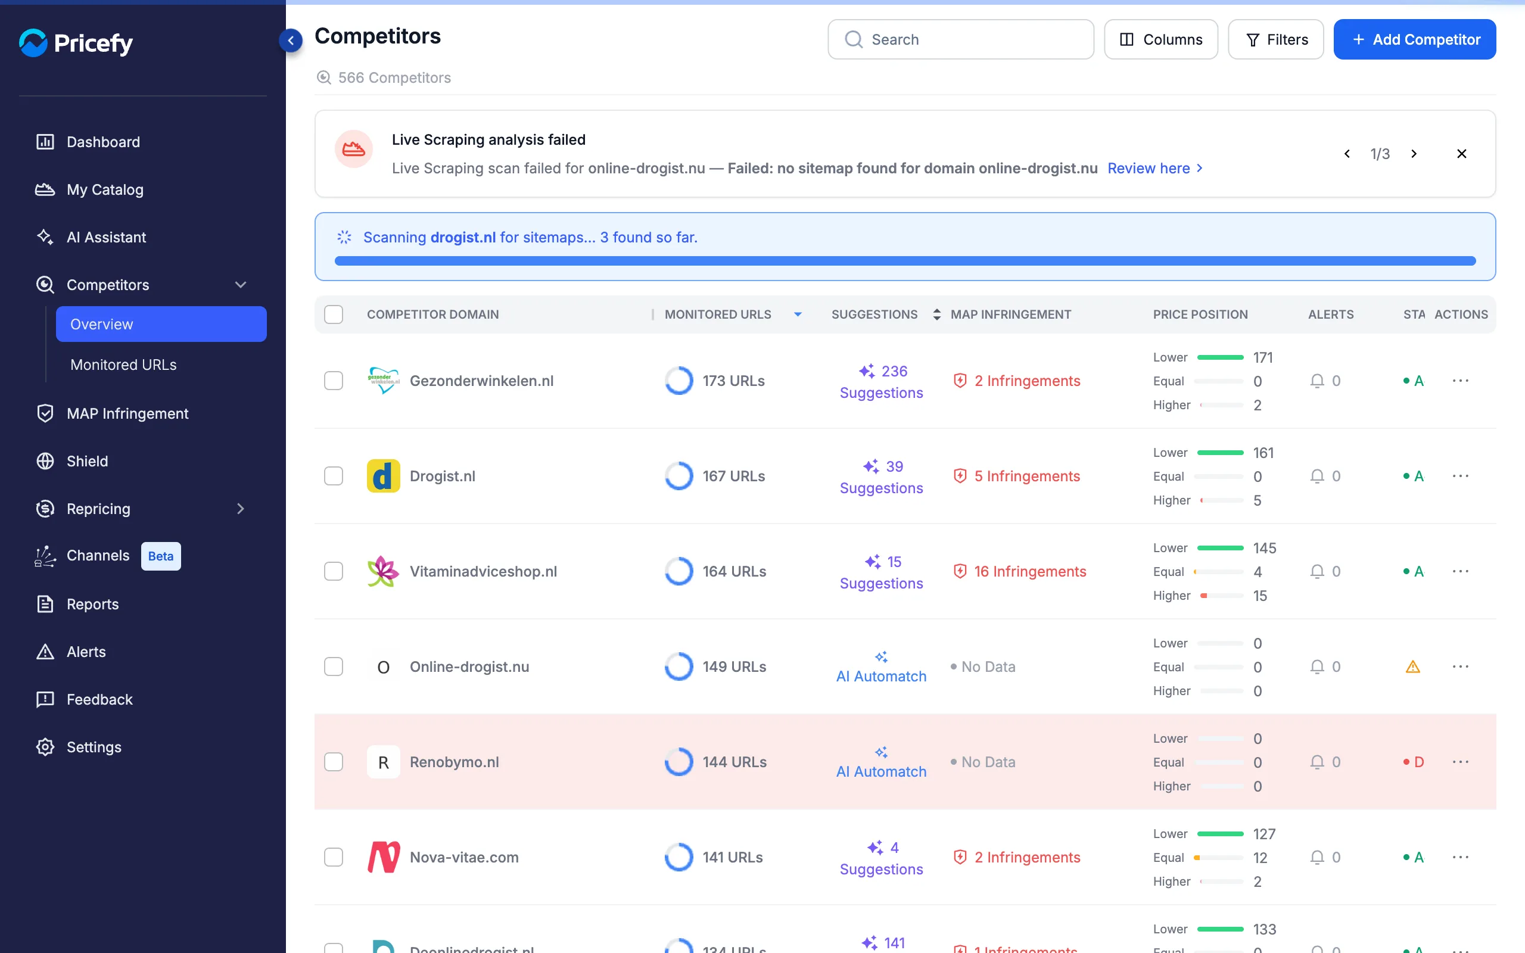Check the Online-drogist.nu row checkbox

point(334,667)
